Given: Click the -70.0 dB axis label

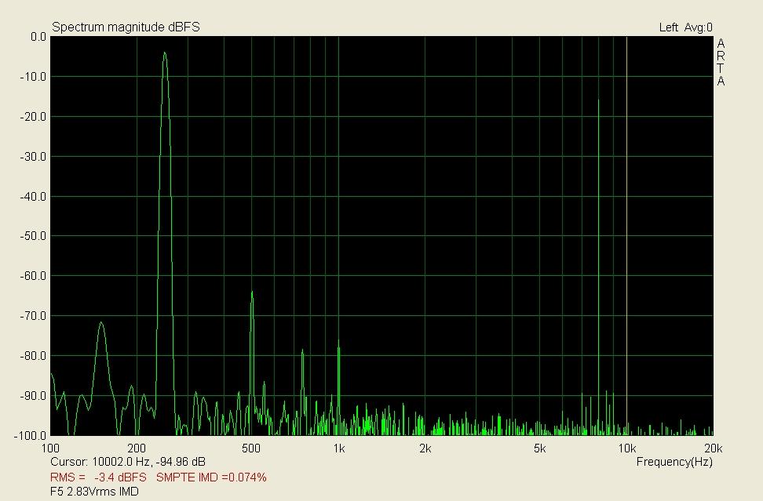Looking at the screenshot, I should [x=33, y=316].
